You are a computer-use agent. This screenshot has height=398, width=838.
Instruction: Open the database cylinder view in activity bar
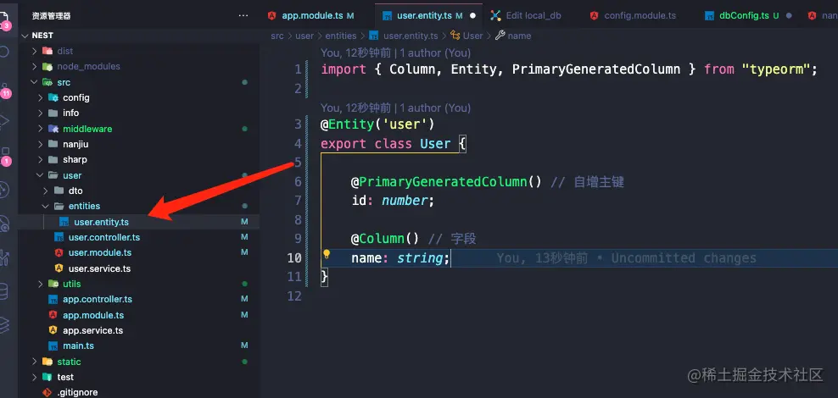point(3,292)
